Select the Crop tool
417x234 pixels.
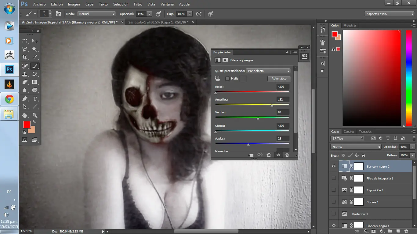(25, 57)
